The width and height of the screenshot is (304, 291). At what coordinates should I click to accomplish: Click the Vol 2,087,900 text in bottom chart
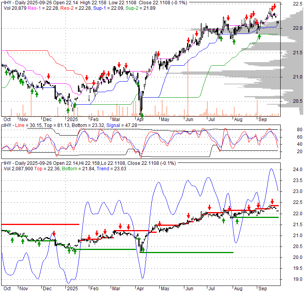click(x=18, y=169)
